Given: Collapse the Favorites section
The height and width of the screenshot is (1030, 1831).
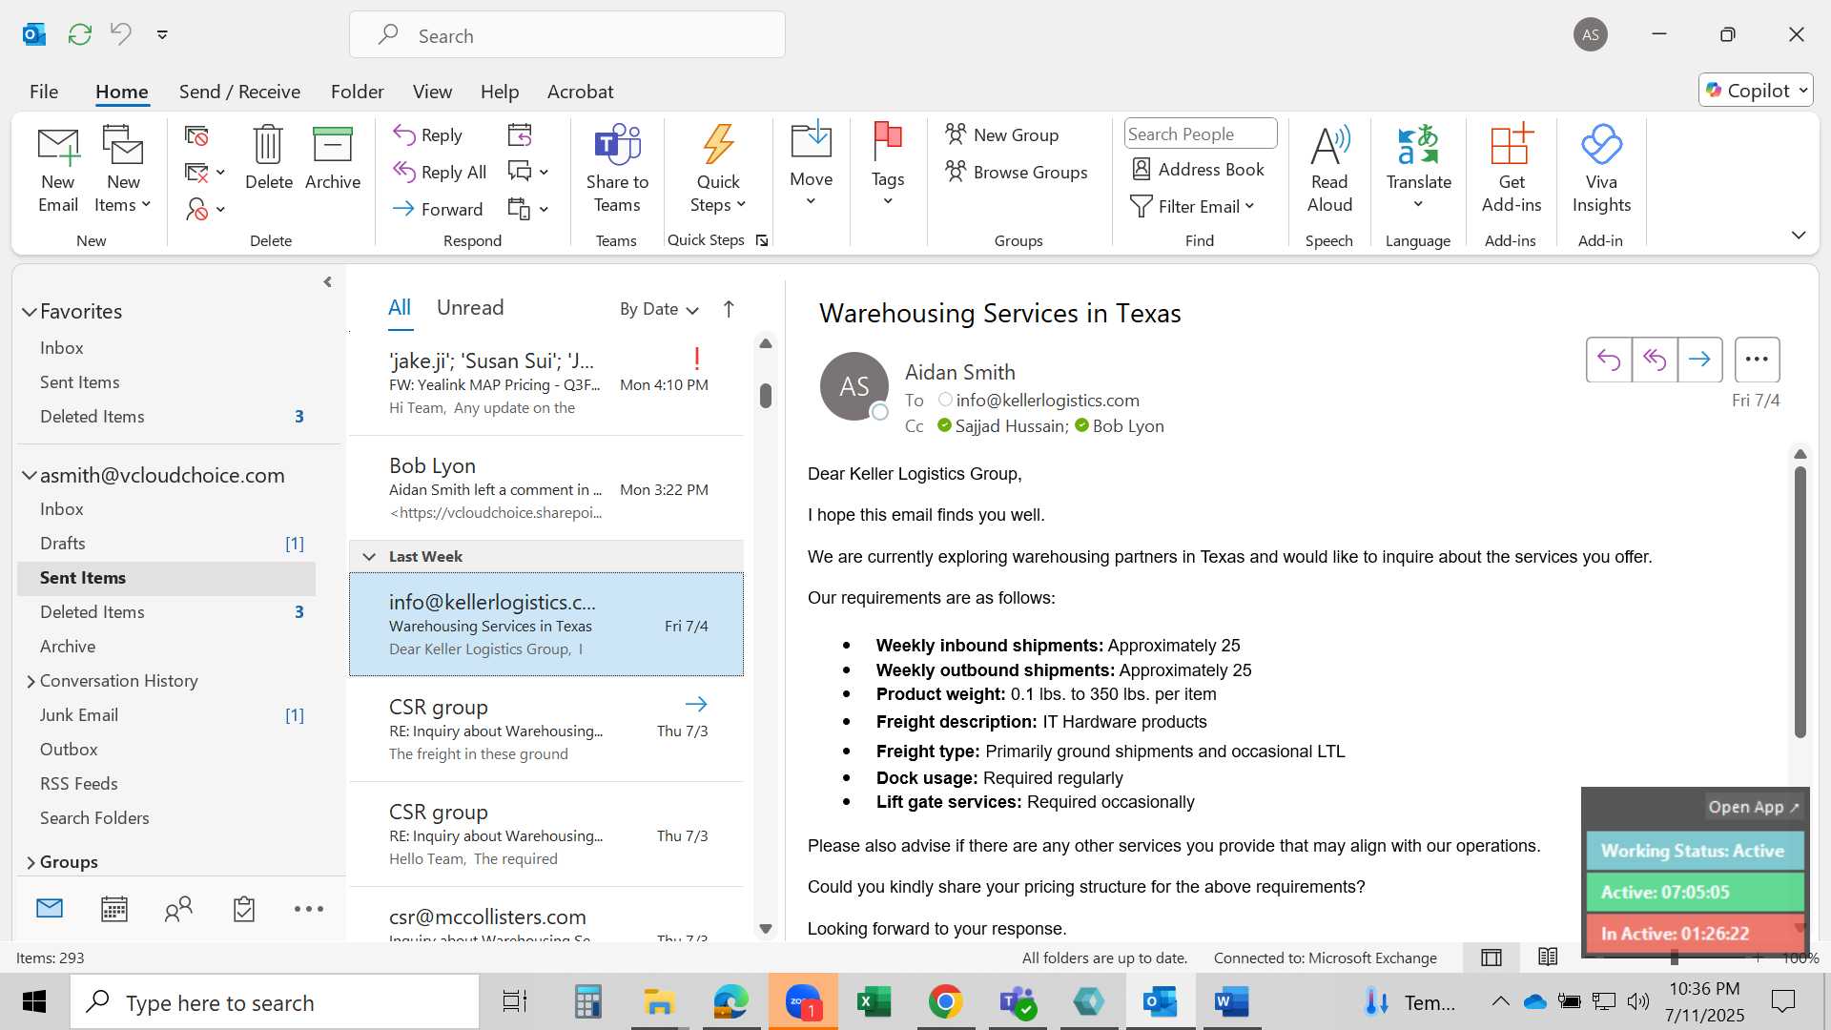Looking at the screenshot, I should coord(30,312).
